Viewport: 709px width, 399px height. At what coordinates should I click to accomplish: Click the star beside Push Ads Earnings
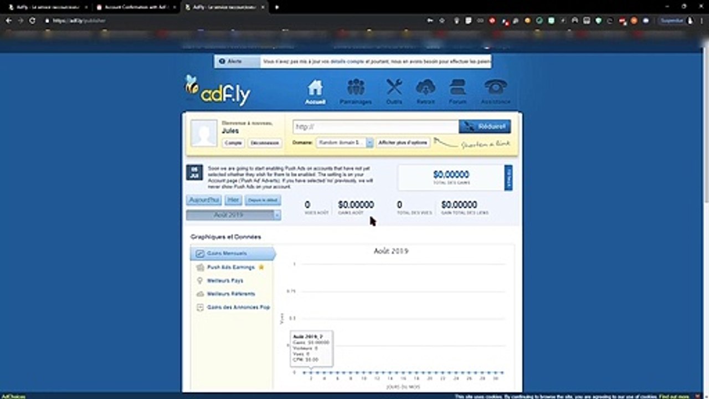tap(261, 267)
